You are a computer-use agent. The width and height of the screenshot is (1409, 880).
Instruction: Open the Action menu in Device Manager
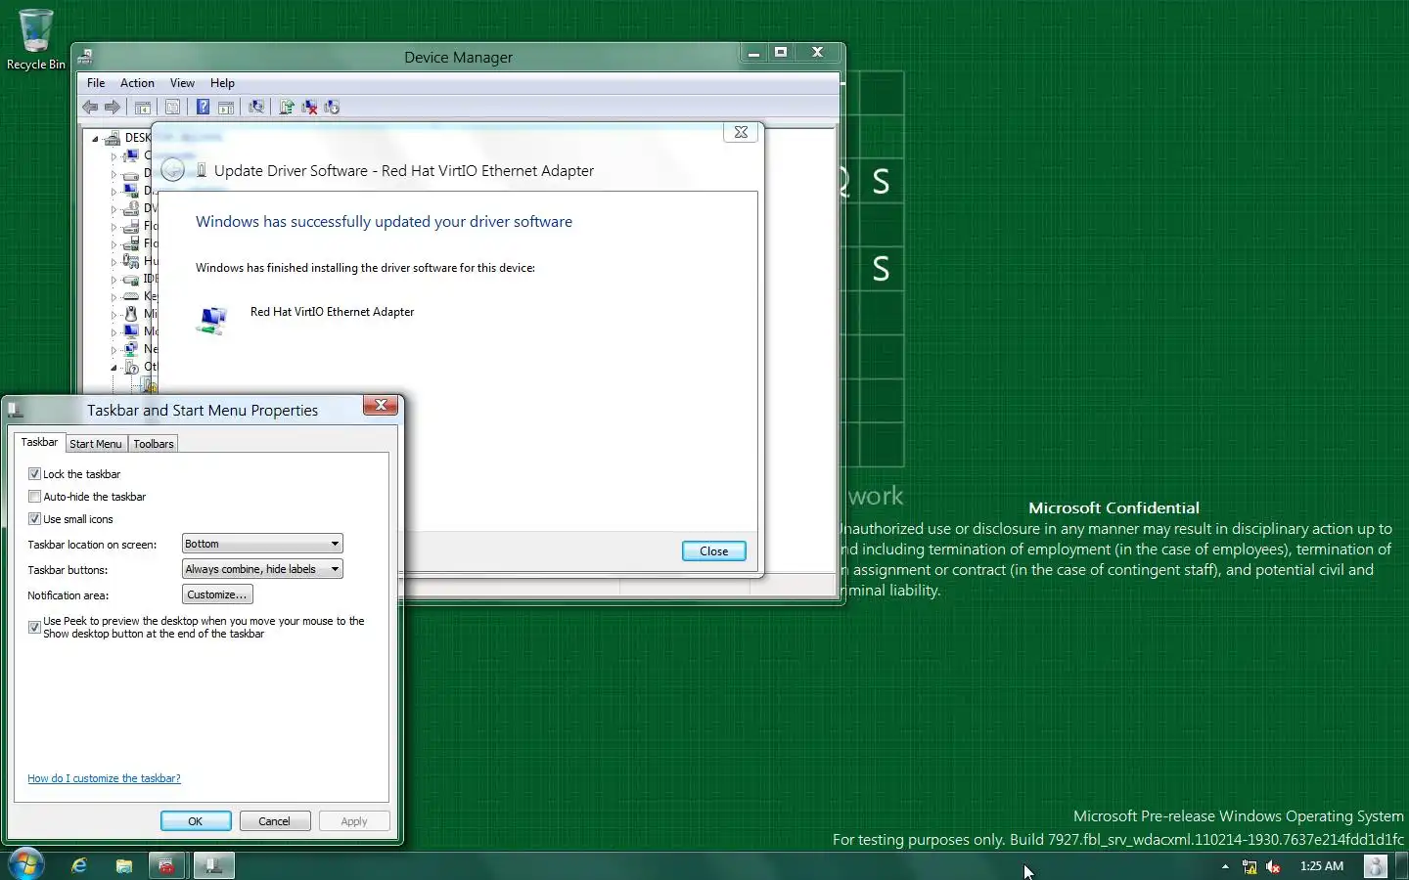[137, 83]
